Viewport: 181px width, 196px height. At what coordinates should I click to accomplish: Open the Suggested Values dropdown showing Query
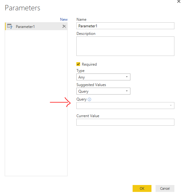pyautogui.click(x=103, y=91)
